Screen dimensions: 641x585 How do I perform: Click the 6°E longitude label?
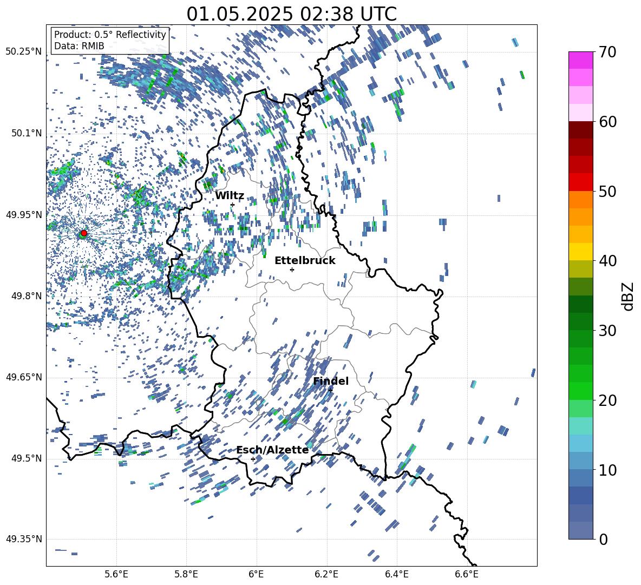click(x=256, y=574)
